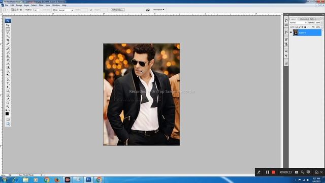Open the Character panel icon in the dock
Screen dimensions: 325x183
click(x=286, y=51)
